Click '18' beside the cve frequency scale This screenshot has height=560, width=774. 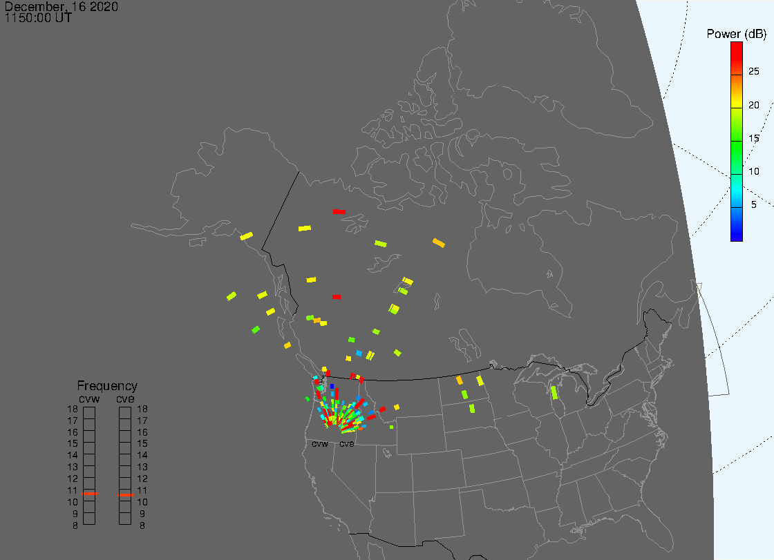(x=142, y=409)
